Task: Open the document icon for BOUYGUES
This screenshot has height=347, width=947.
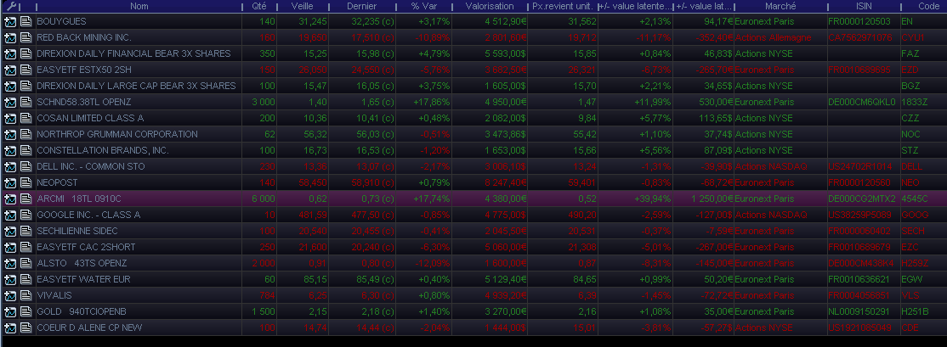Action: pyautogui.click(x=26, y=22)
